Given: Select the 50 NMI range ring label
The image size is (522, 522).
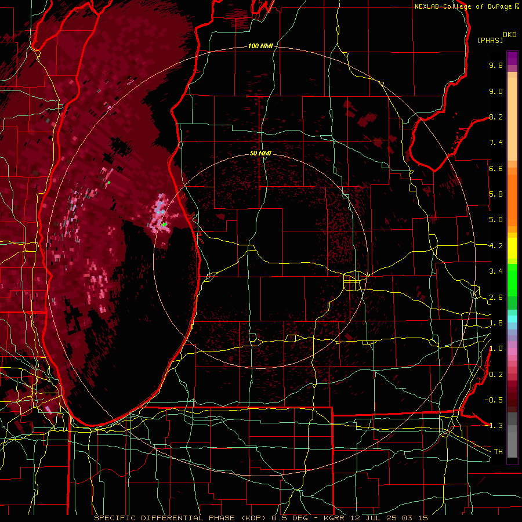Looking at the screenshot, I should (260, 153).
